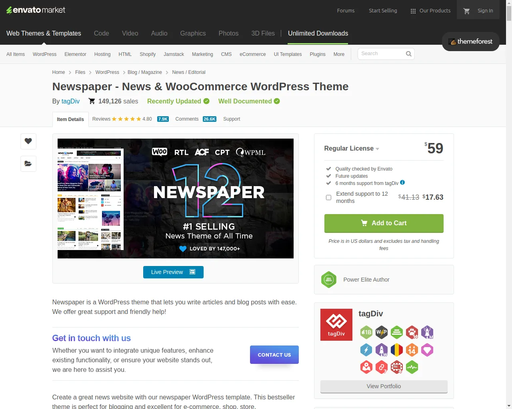Click the View Portfolio button
This screenshot has width=512, height=409.
[x=384, y=386]
